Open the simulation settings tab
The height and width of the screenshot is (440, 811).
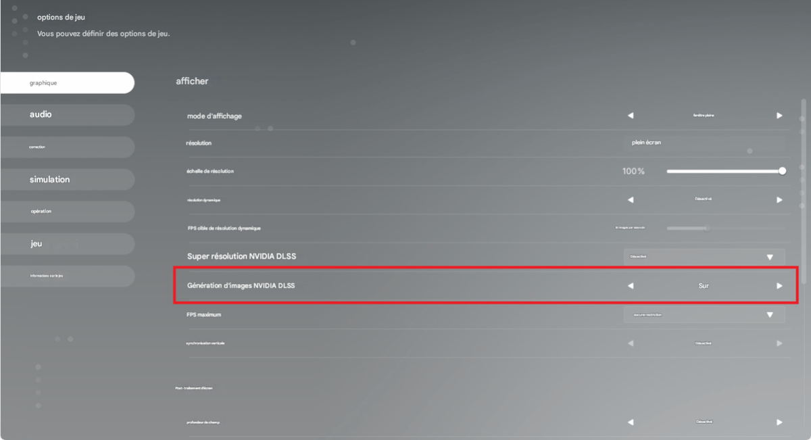point(67,180)
